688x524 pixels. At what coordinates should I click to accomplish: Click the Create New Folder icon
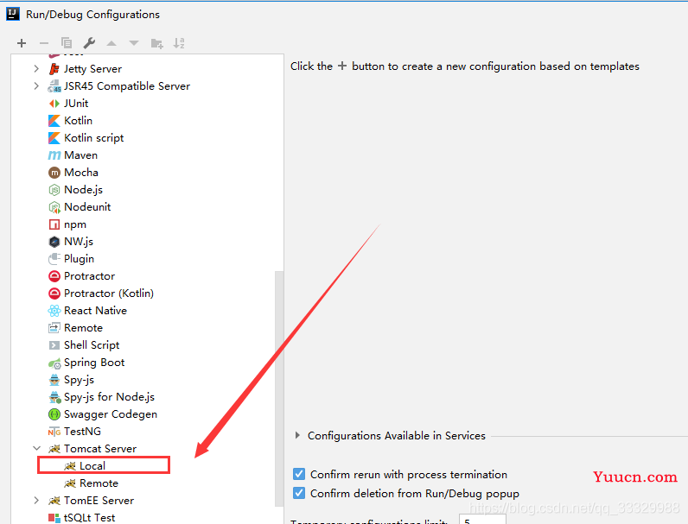coord(156,43)
